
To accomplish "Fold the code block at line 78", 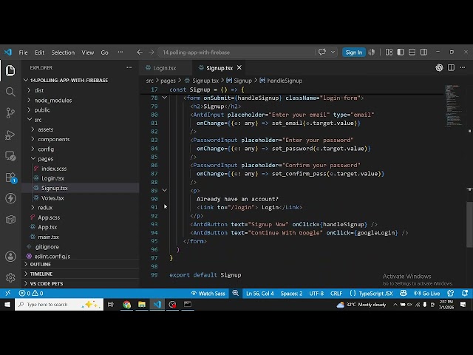I will click(x=164, y=98).
